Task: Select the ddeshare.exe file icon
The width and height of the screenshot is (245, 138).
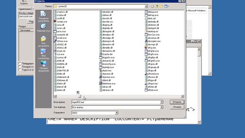Action: pos(101,84)
